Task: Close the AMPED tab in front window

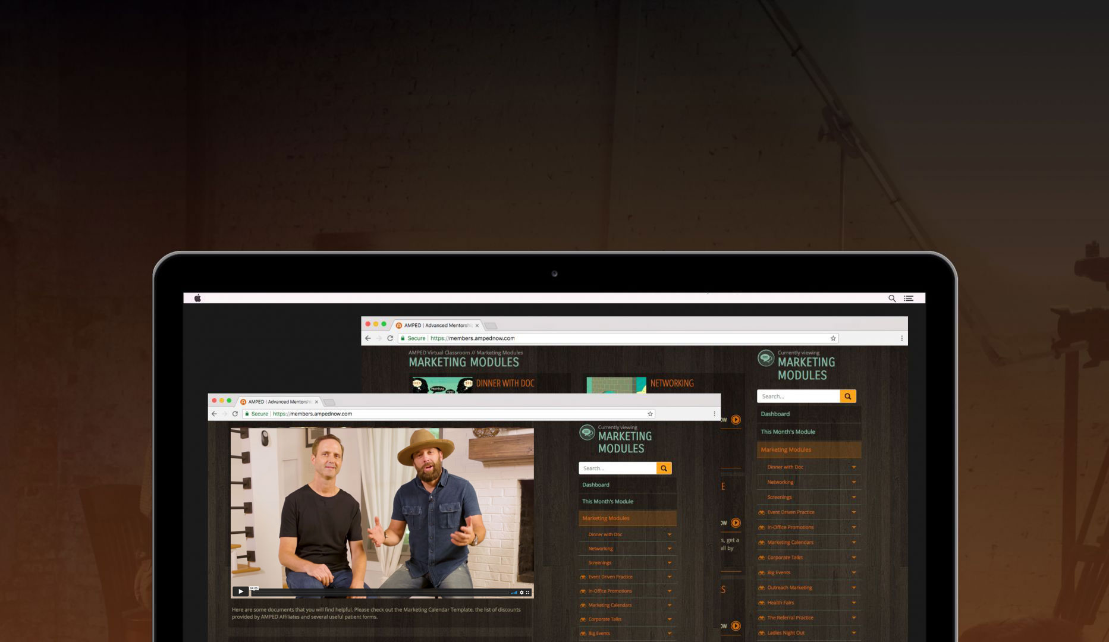Action: [x=316, y=402]
